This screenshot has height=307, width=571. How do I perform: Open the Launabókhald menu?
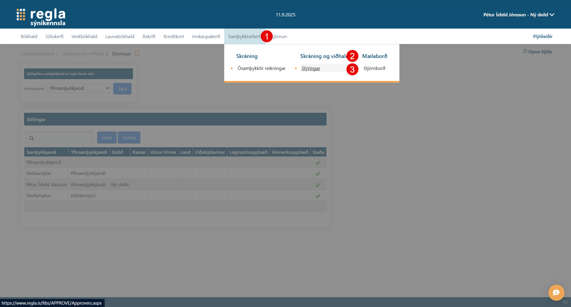[120, 36]
